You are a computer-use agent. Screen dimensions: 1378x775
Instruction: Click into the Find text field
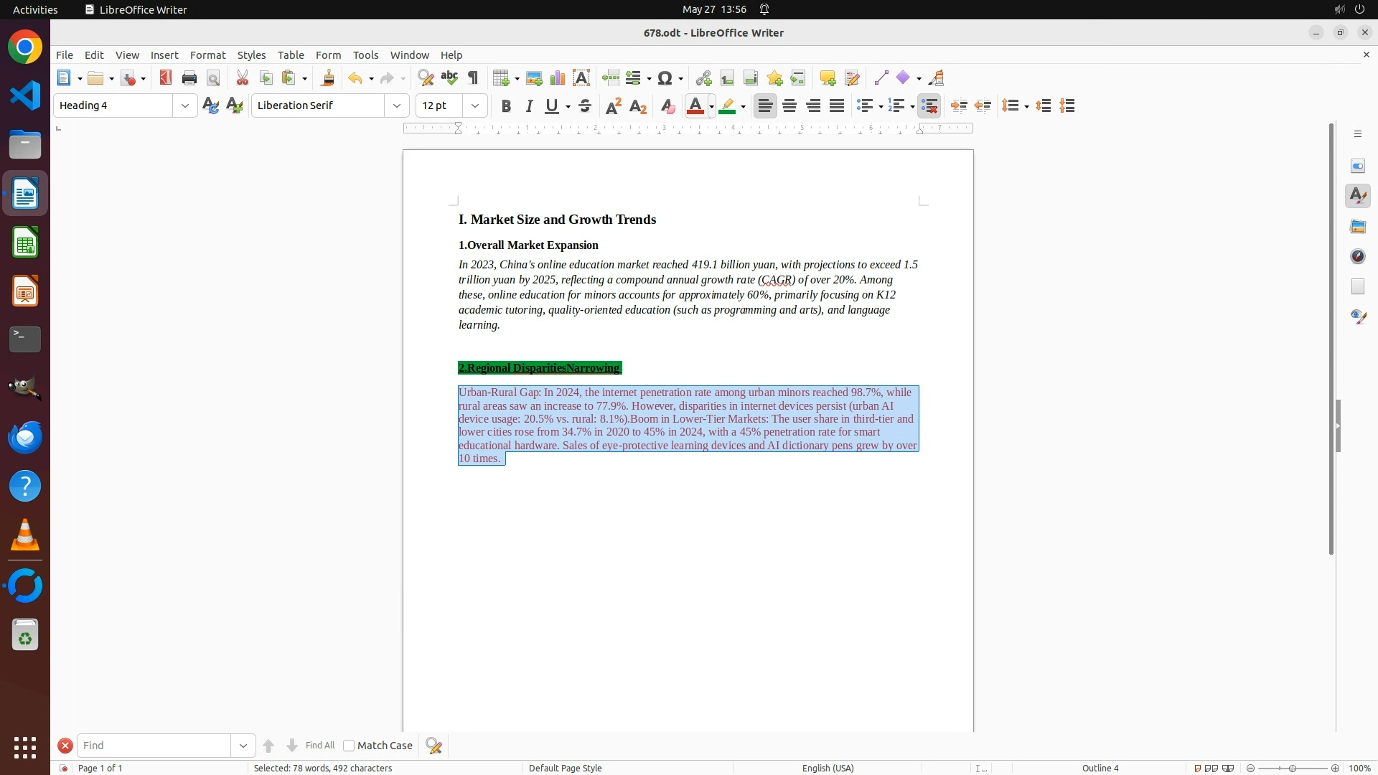click(x=154, y=746)
